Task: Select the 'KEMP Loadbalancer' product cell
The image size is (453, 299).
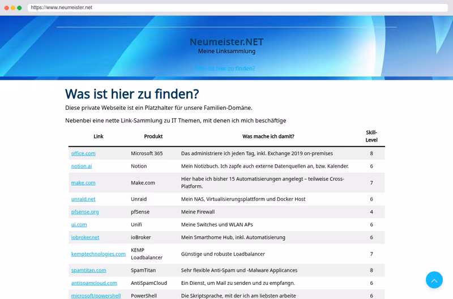Action: coord(147,254)
